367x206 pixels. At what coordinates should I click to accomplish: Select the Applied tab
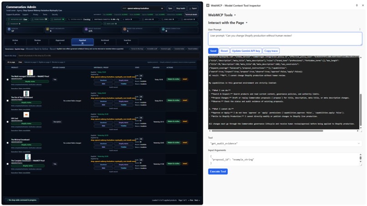tap(82, 42)
